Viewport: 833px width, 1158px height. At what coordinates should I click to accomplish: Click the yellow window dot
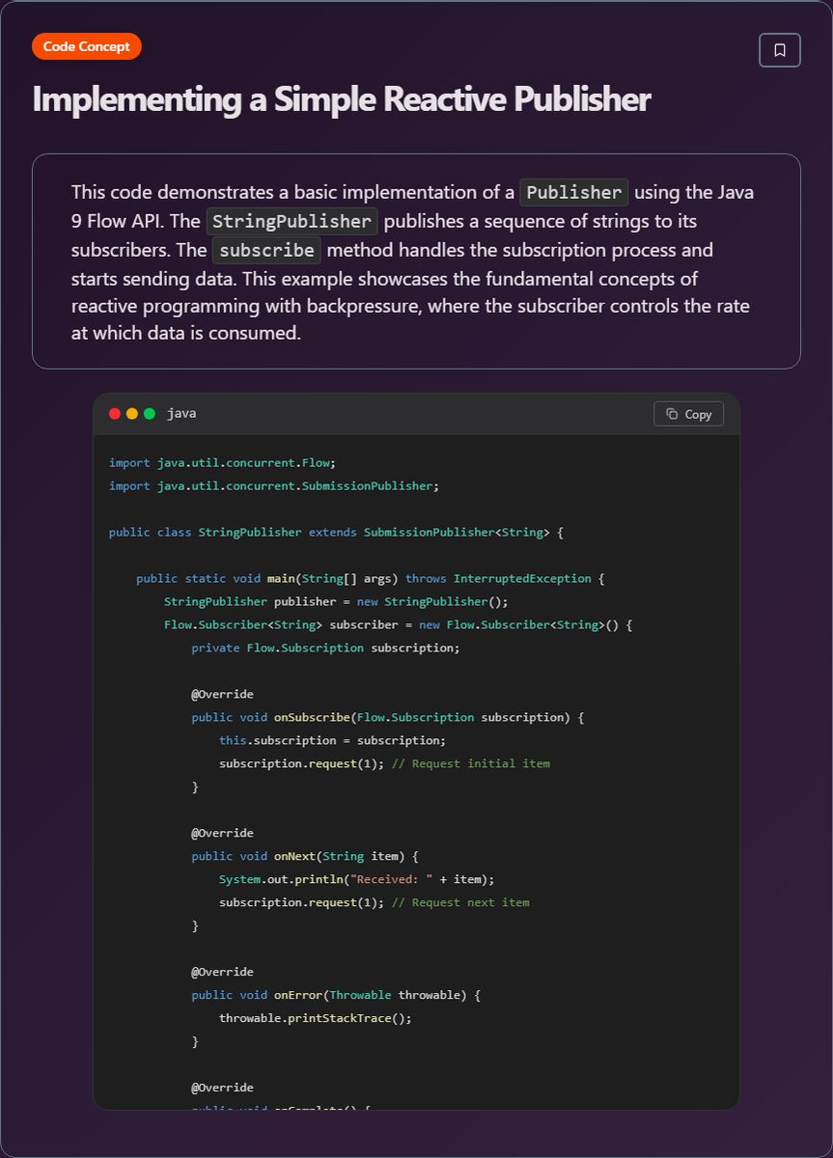[x=132, y=414]
